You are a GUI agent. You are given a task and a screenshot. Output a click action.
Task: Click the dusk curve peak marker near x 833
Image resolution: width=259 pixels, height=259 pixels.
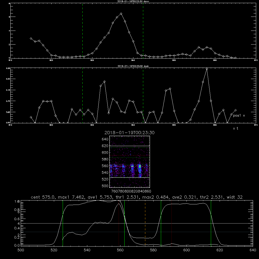pos(104,82)
